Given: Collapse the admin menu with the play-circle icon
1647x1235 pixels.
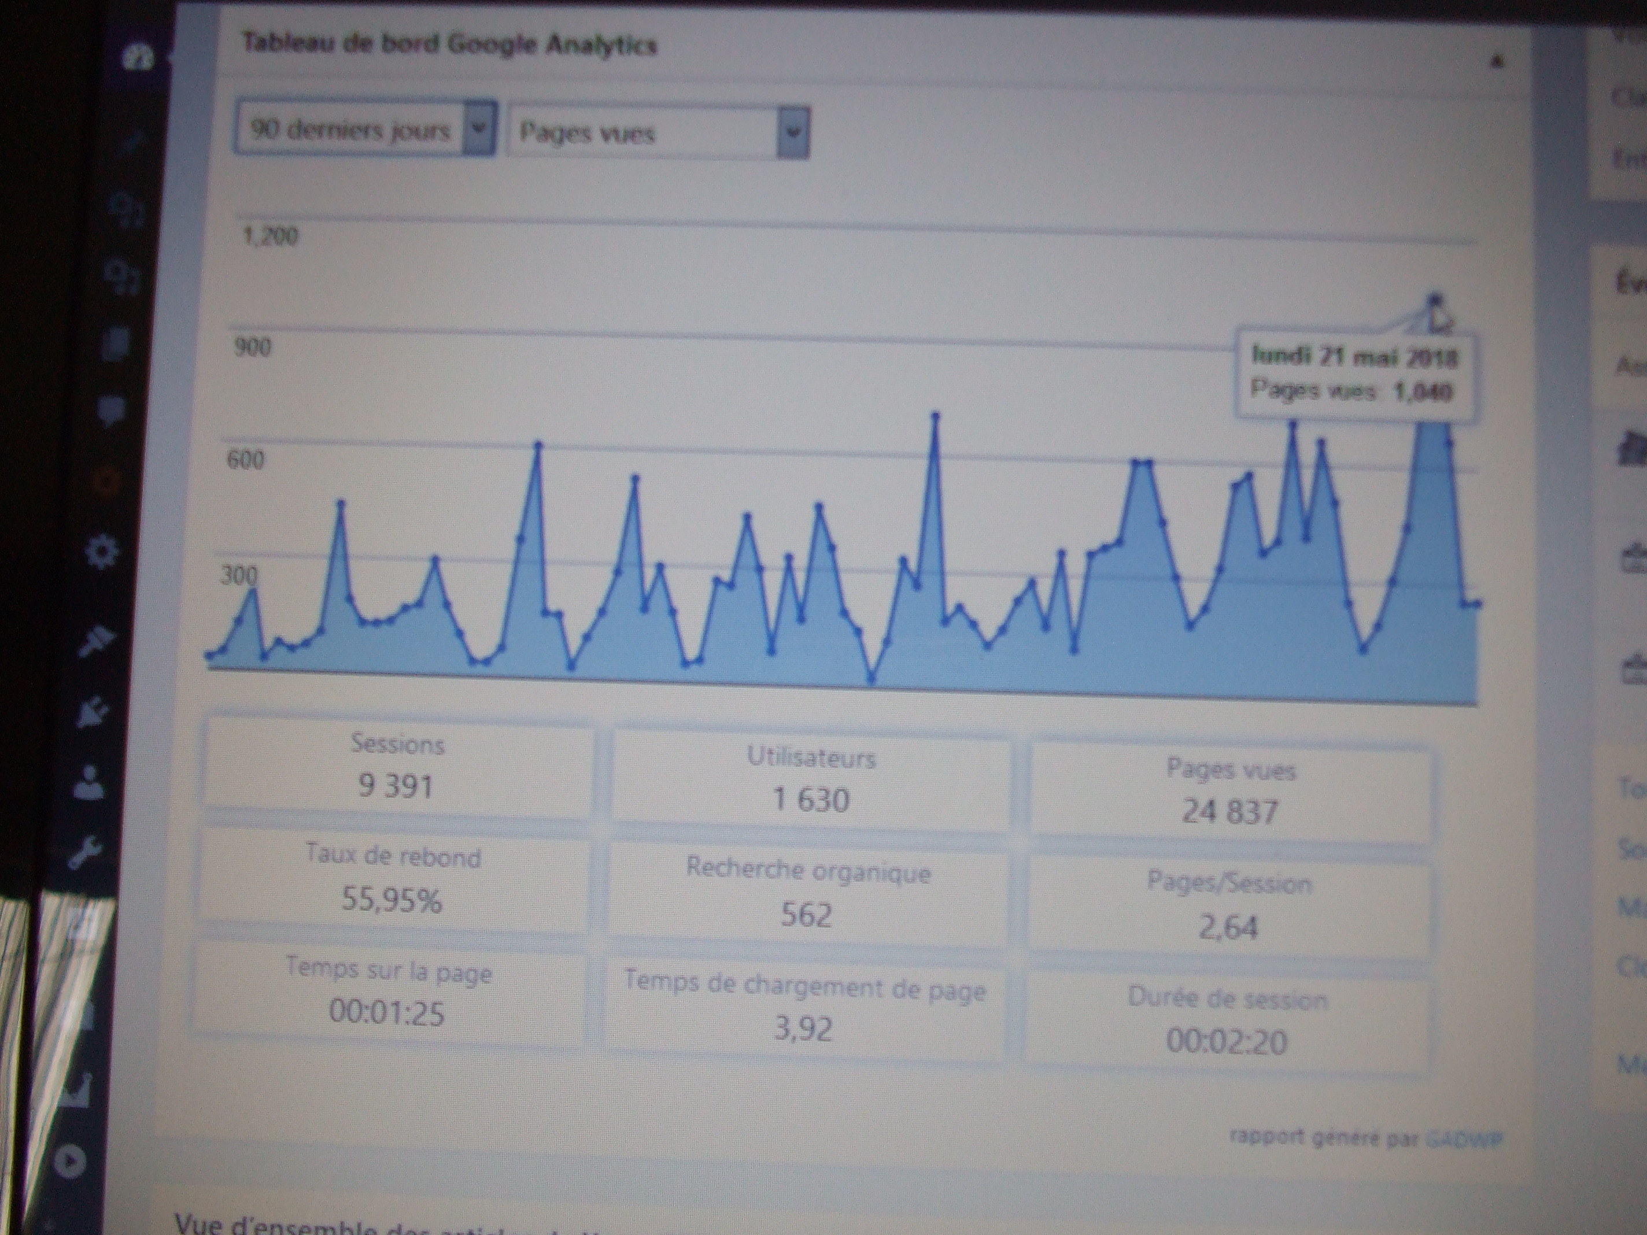Looking at the screenshot, I should (71, 1160).
